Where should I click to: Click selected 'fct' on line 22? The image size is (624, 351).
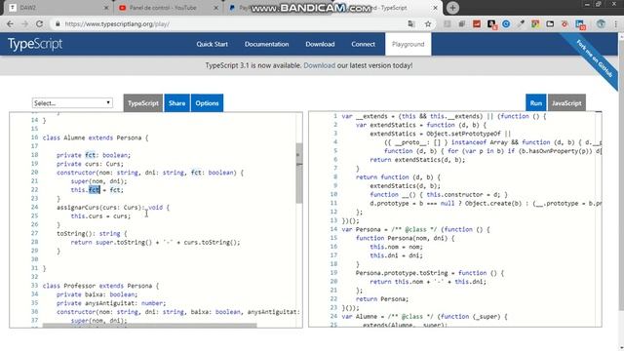[x=94, y=190]
